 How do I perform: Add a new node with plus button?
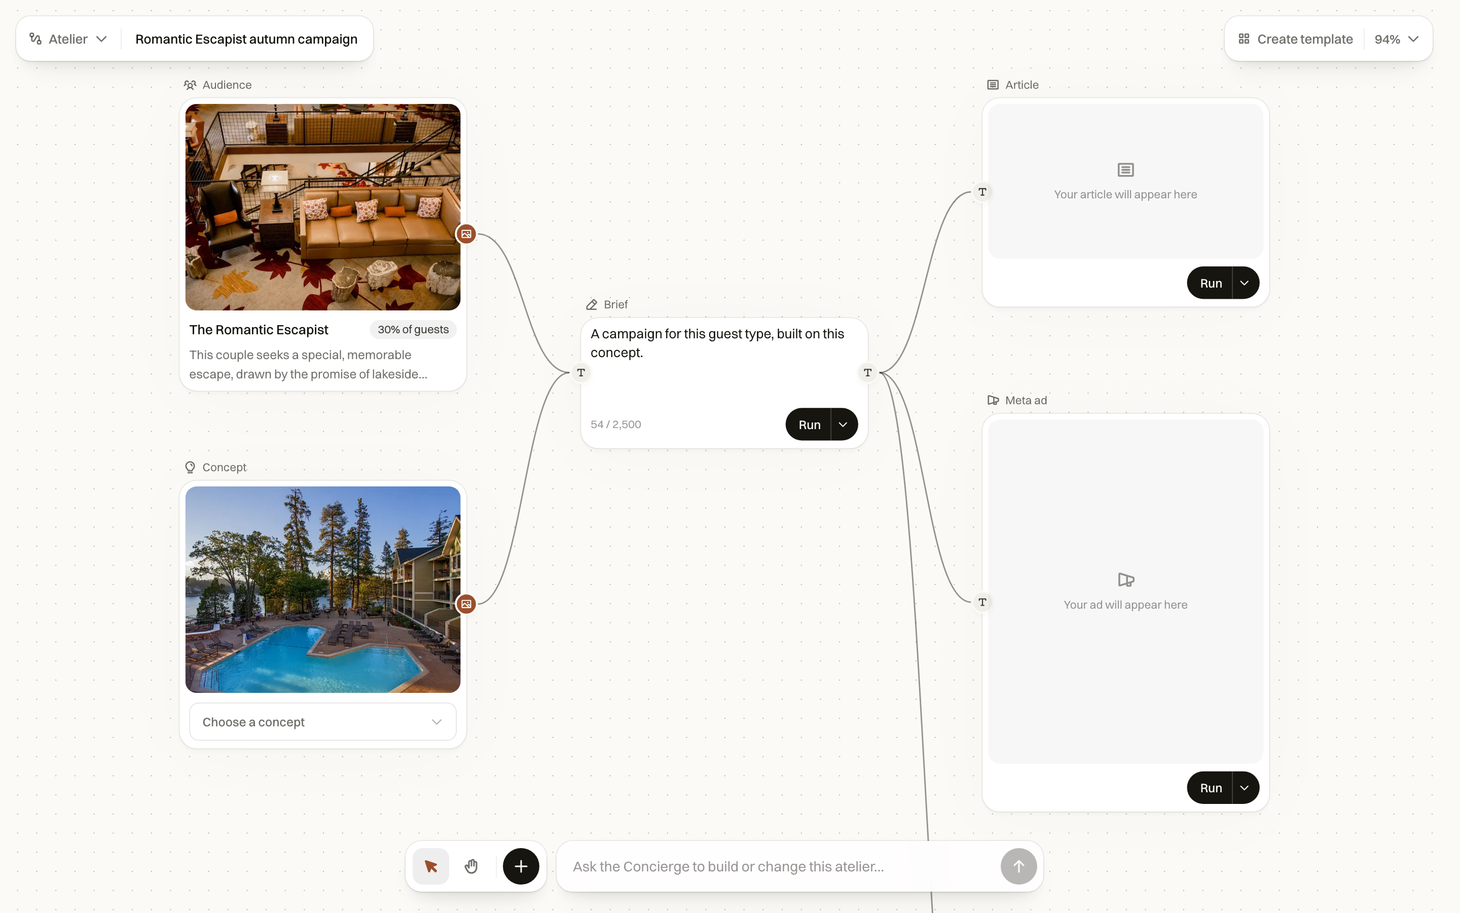[x=521, y=866]
